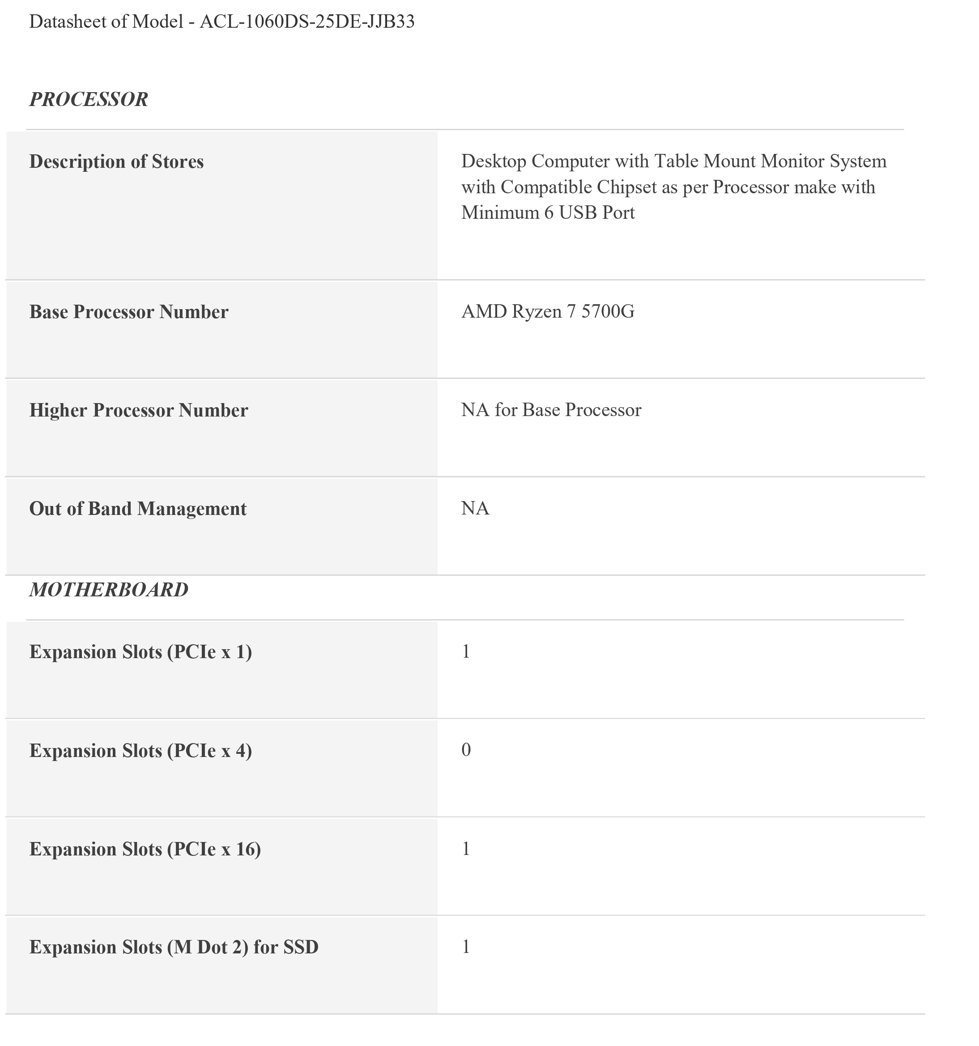The height and width of the screenshot is (1046, 979).
Task: Select the Expansion Slots (PCIe x 1) label
Action: click(x=140, y=652)
